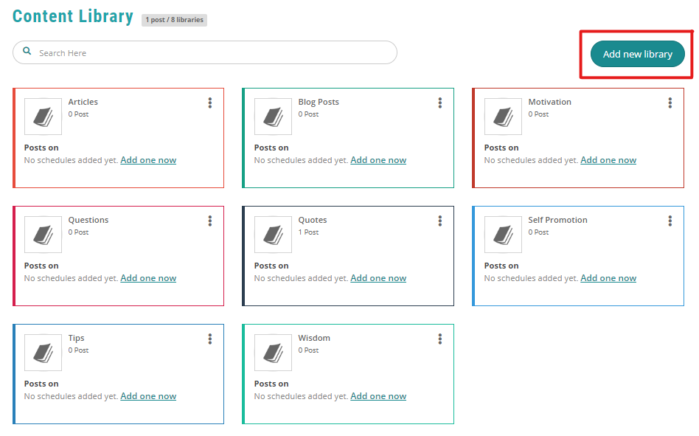The height and width of the screenshot is (436, 699).
Task: Open three-dot menu on Quotes card
Action: coord(440,221)
